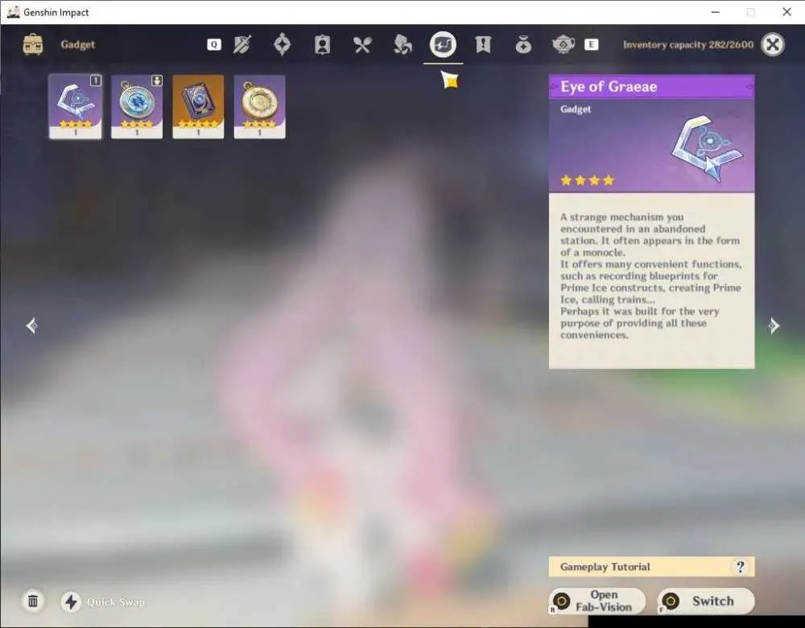Click the Switch button

point(706,601)
